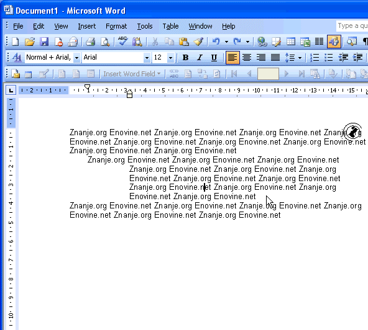368x330 pixels.
Task: Create a new blank document
Action: pyautogui.click(x=16, y=42)
